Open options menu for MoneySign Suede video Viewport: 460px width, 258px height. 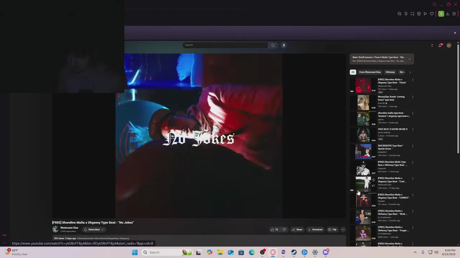[413, 97]
